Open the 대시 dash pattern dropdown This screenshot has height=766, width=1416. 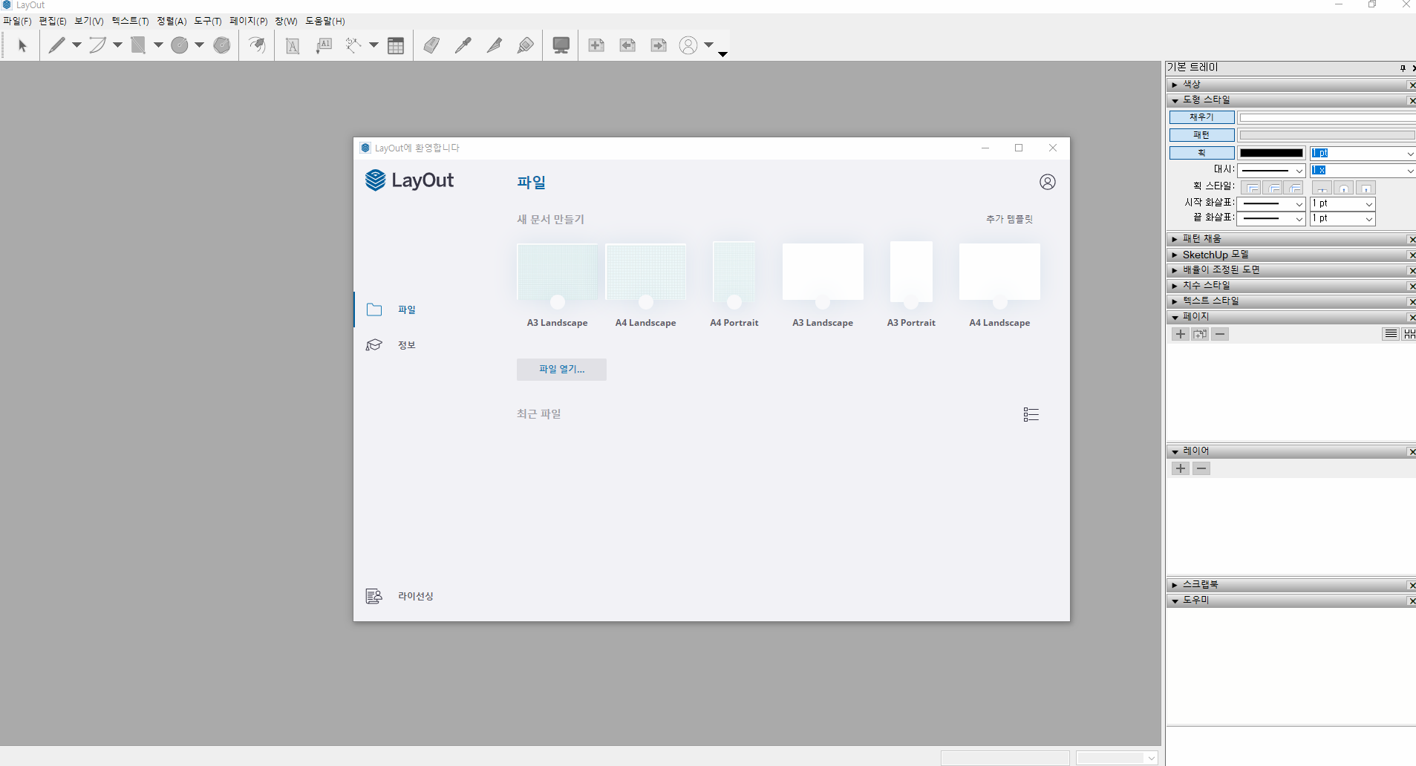point(1271,171)
